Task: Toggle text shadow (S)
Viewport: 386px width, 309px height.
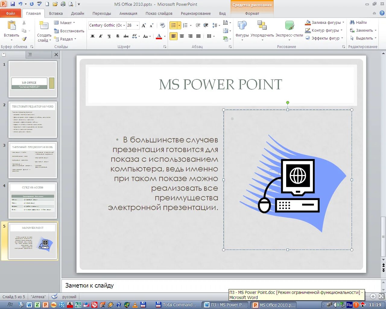Action: coord(117,36)
